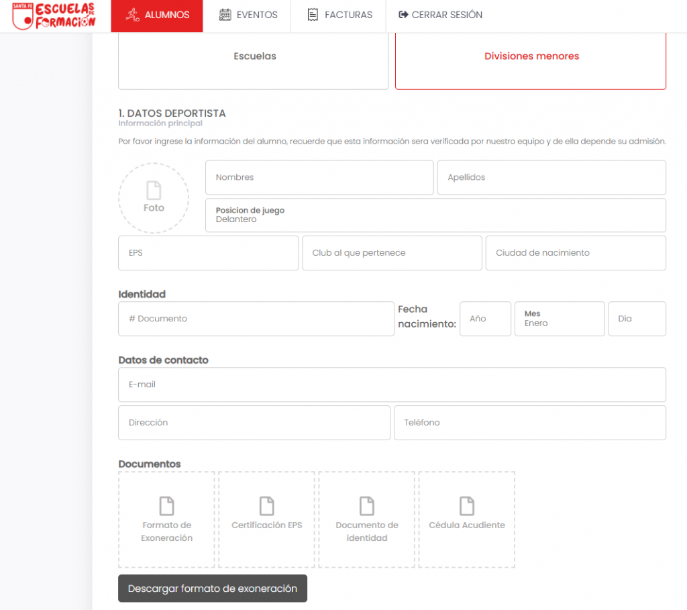Viewport: 687px width, 610px height.
Task: Upload the Cédula Acudiente file
Action: pyautogui.click(x=466, y=519)
